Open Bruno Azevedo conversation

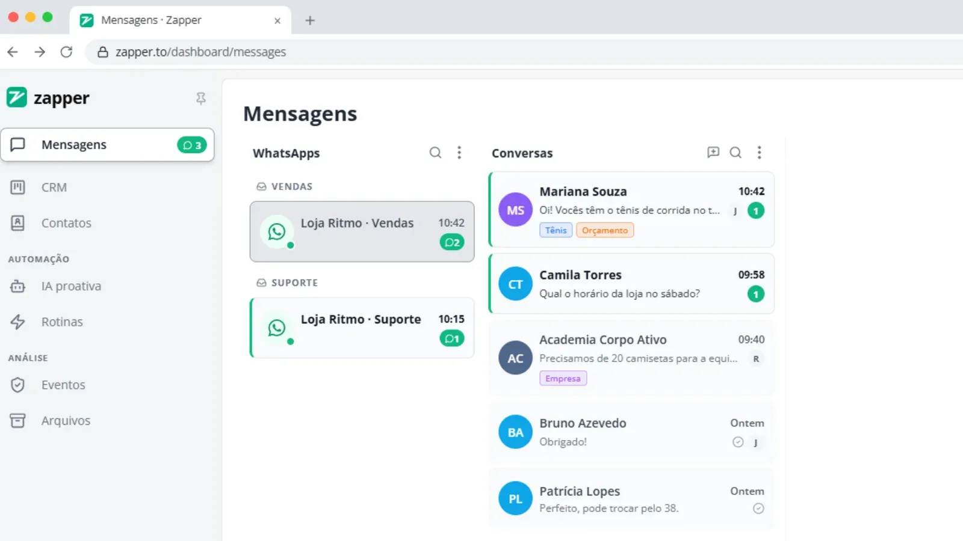[x=631, y=432]
